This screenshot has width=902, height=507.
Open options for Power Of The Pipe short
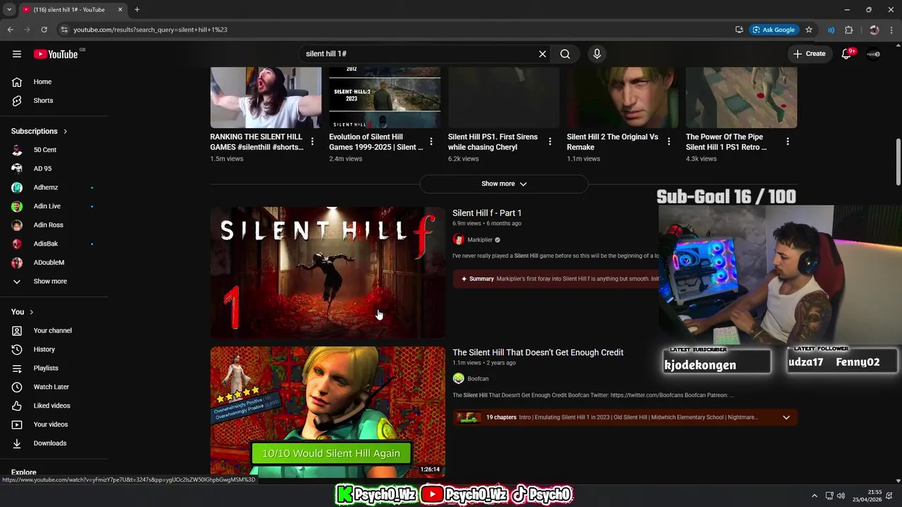coord(788,142)
